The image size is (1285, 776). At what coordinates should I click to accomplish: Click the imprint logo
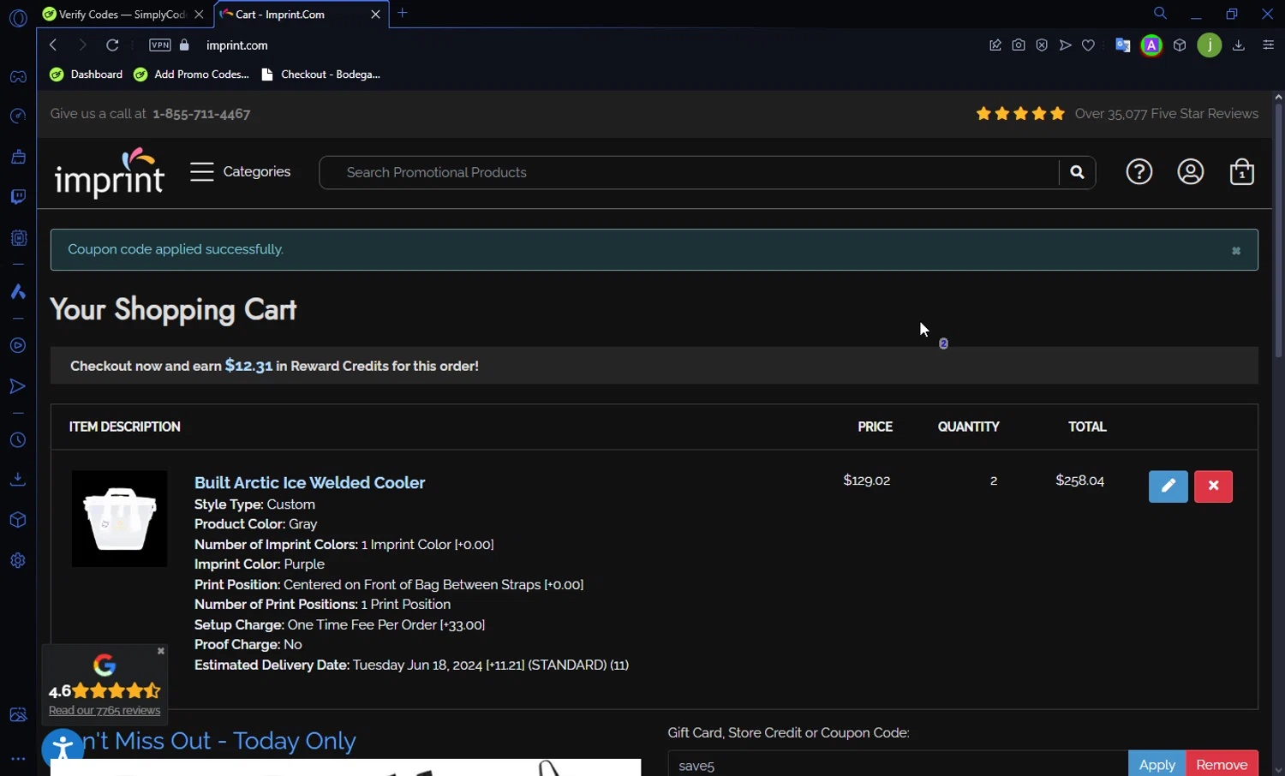click(x=109, y=173)
